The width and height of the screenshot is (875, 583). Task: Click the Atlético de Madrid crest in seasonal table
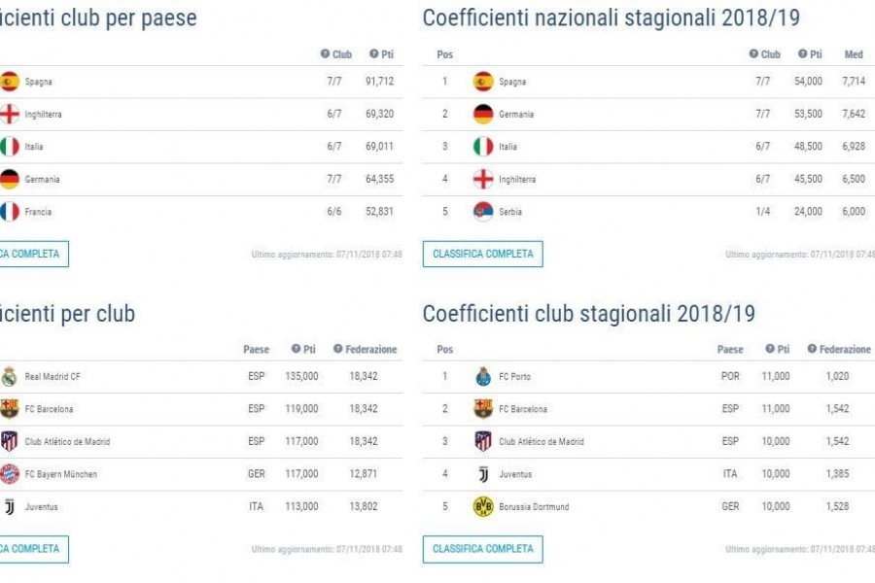pos(482,441)
